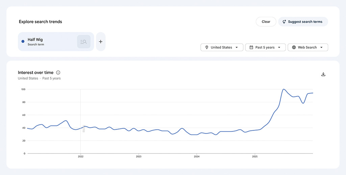Click the calendar icon beside Past 5 years
Screen dimensions: 346x175
(251, 47)
